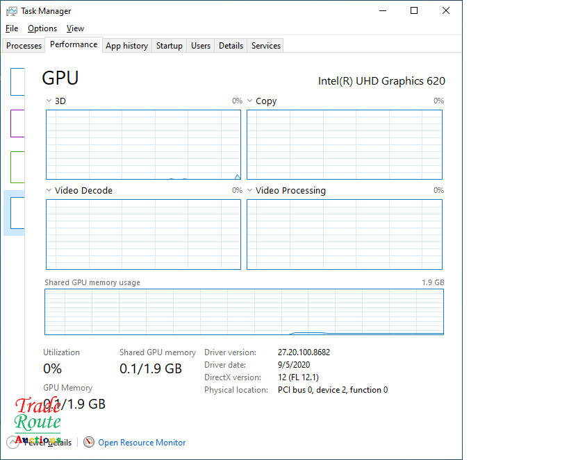
Task: Switch to the Processes tab
Action: (24, 46)
